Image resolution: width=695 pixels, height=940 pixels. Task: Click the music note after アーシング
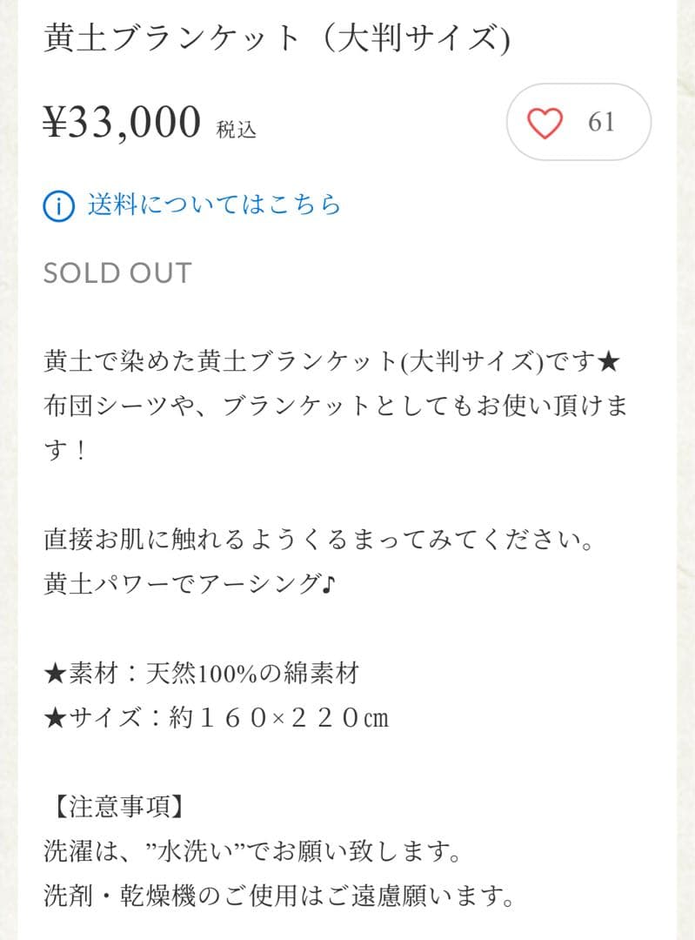coord(326,585)
